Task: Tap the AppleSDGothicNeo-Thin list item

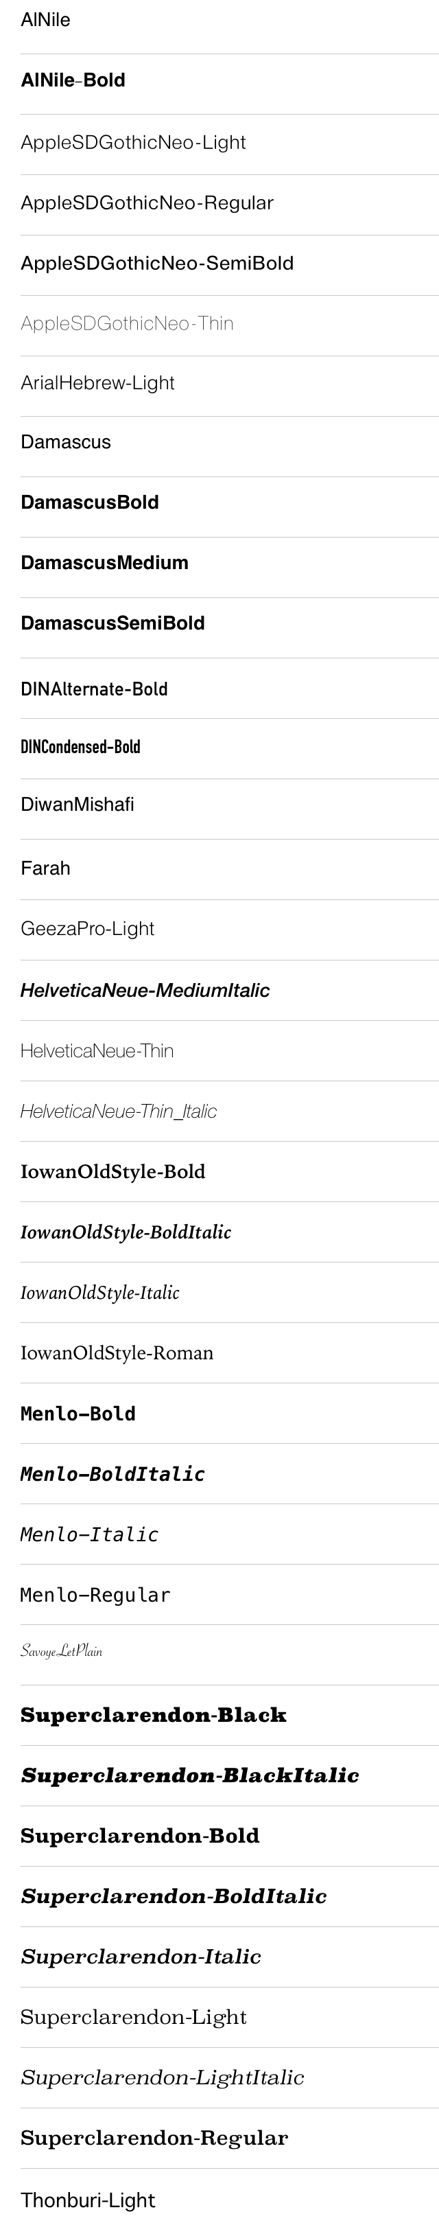Action: pyautogui.click(x=219, y=325)
